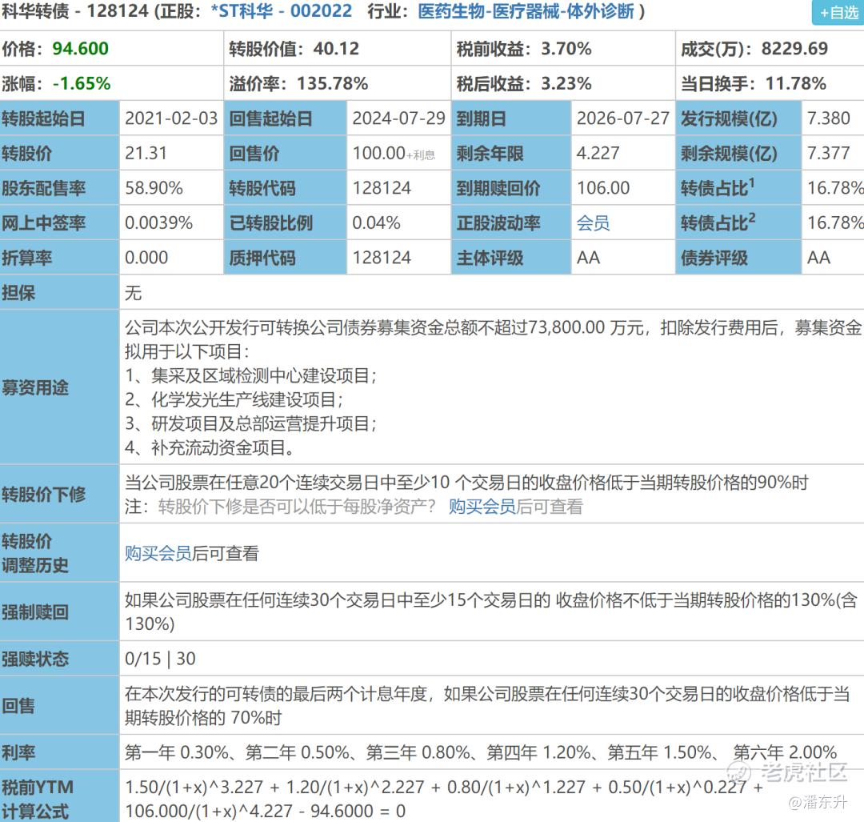This screenshot has height=822, width=864.
Task: Click the line 研发项目及总部运营提升项目
Action: click(x=263, y=423)
